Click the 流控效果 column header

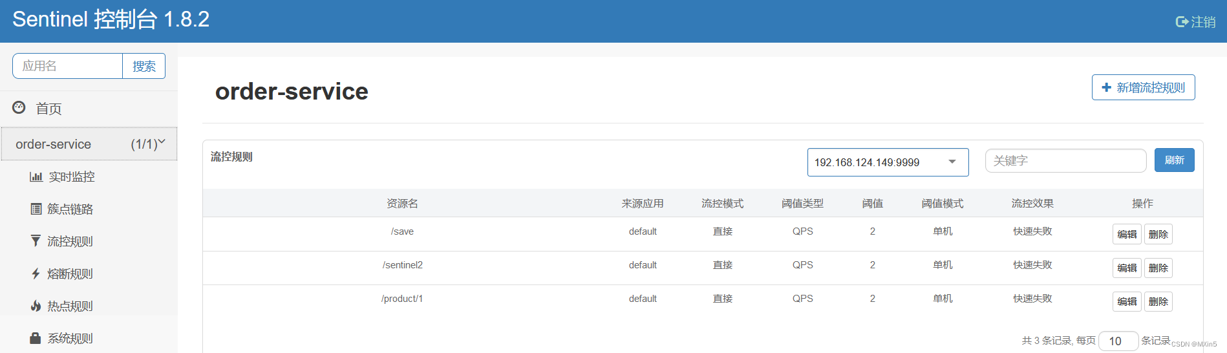click(1032, 203)
